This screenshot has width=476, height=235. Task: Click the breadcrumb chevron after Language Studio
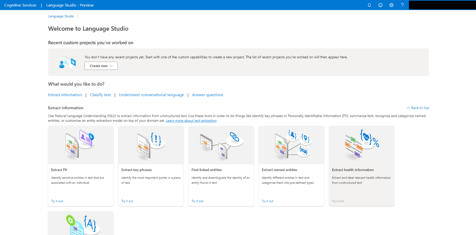click(x=78, y=16)
